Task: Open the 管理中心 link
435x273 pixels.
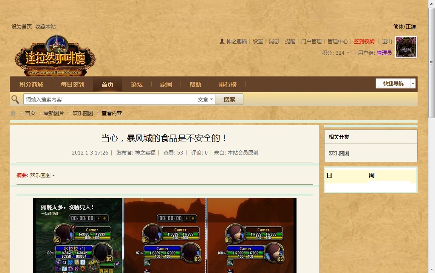Action: [x=338, y=41]
